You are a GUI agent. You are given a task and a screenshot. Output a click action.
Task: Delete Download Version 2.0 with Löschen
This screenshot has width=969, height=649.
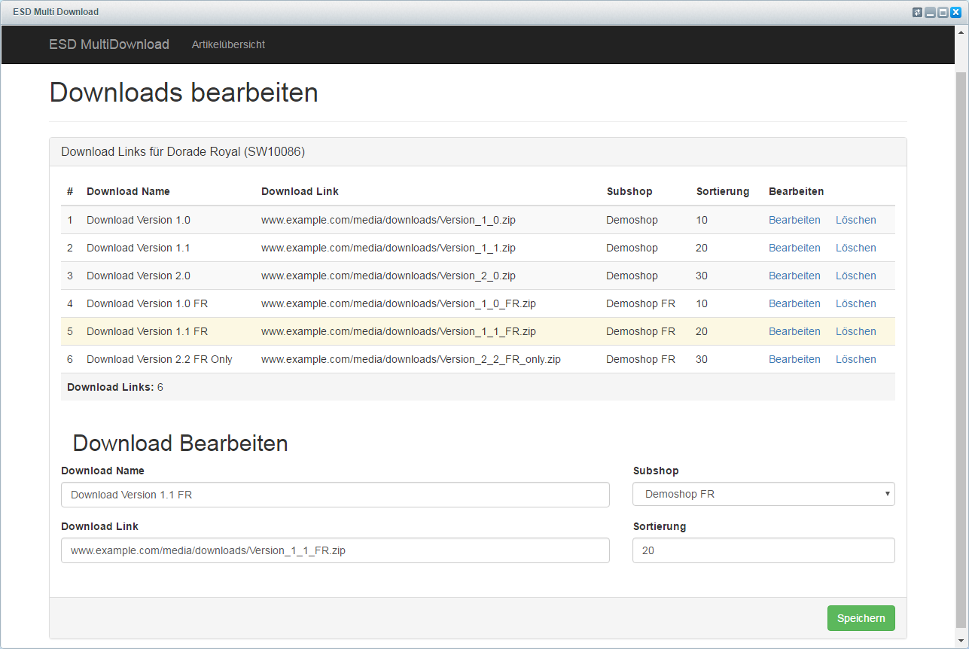(856, 276)
